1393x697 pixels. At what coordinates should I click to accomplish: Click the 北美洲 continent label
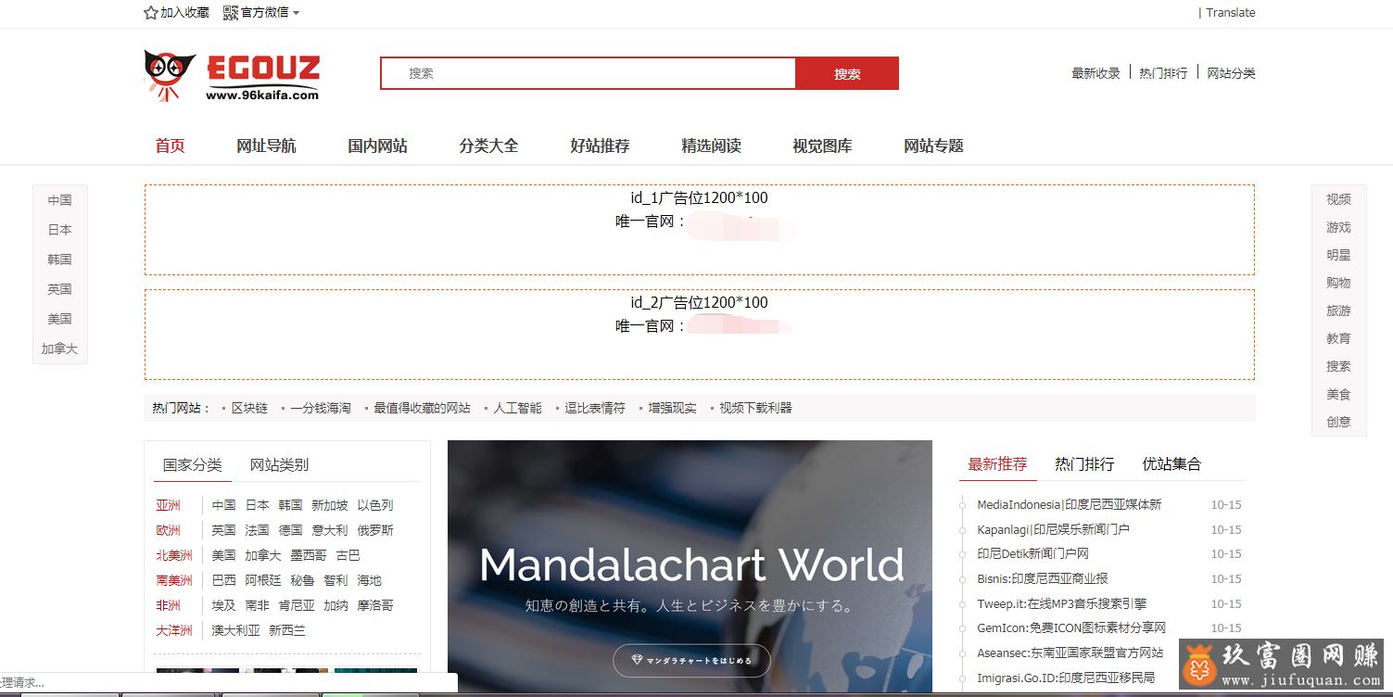click(174, 555)
